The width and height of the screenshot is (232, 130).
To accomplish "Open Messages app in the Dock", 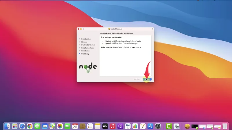I will (x=37, y=126).
